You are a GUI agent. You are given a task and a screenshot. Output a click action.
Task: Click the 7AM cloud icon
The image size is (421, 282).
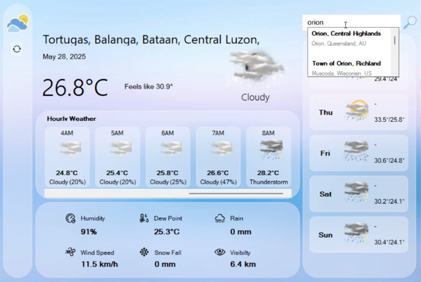(221, 148)
